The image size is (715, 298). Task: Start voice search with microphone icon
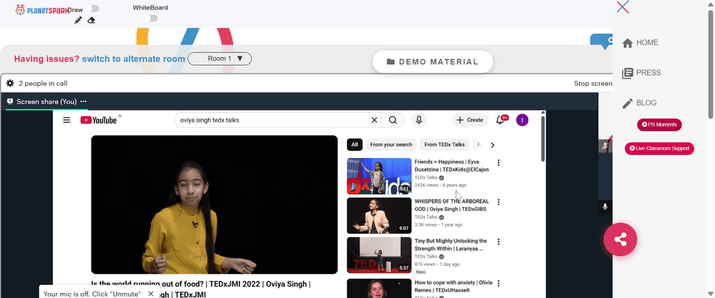coord(418,120)
